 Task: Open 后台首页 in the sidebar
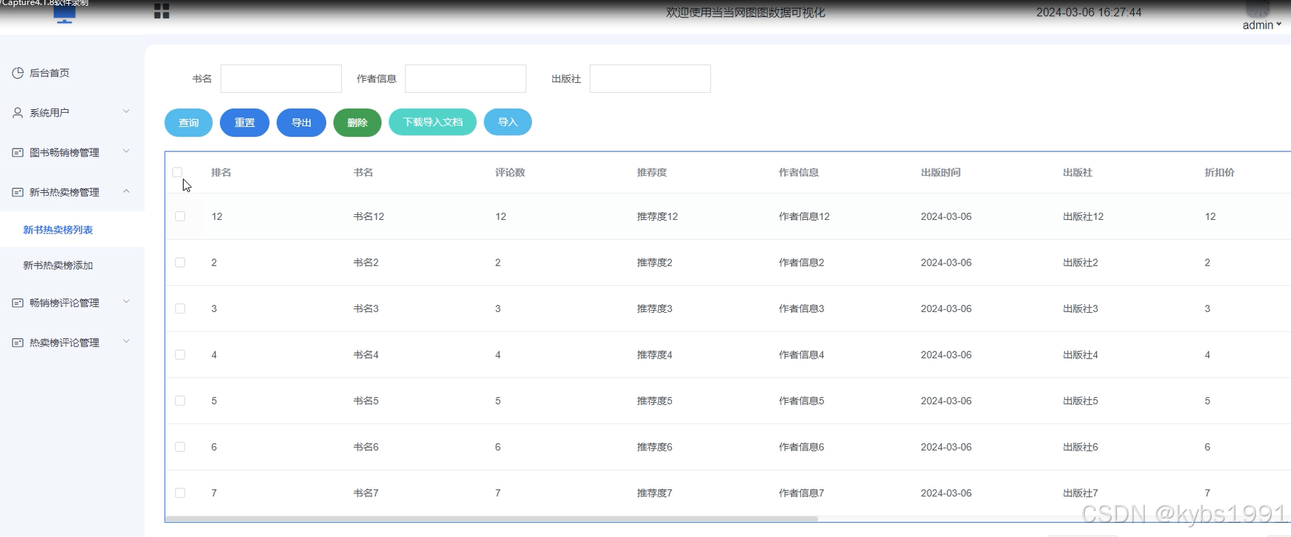pyautogui.click(x=72, y=73)
